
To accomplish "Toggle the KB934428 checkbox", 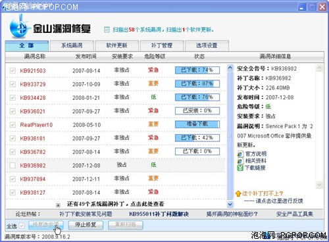I will click(x=13, y=98).
